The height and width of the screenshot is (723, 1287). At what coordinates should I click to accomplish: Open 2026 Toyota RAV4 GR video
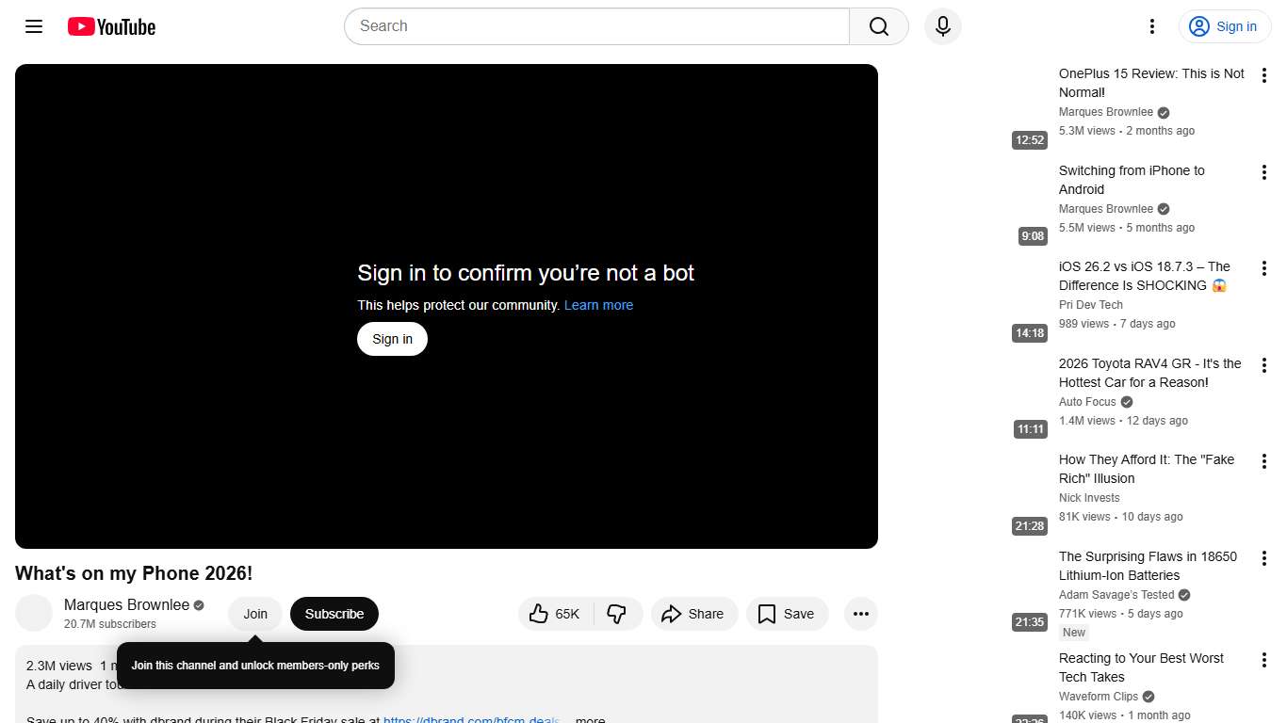point(1149,373)
